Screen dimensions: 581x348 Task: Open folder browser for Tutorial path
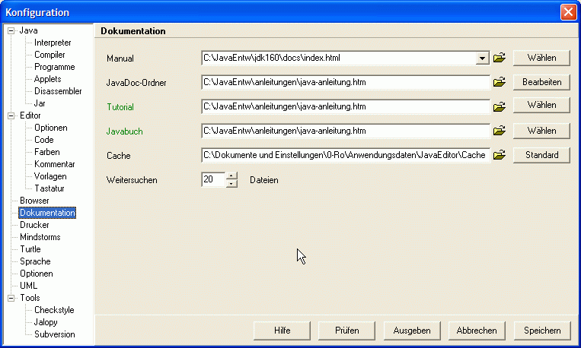tap(499, 107)
